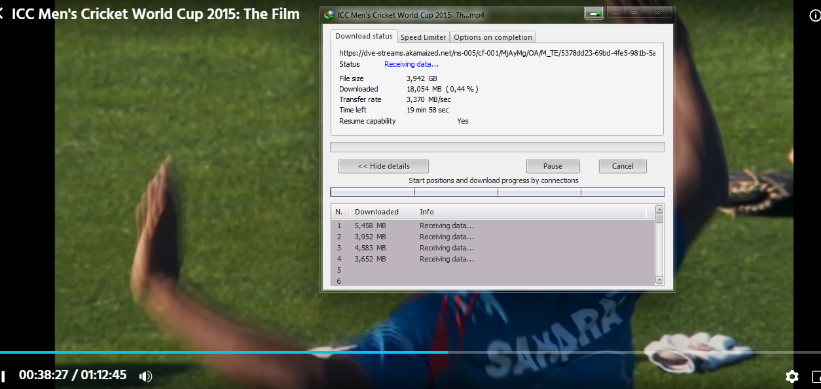The width and height of the screenshot is (821, 389).
Task: Click the N. column header
Action: (340, 212)
